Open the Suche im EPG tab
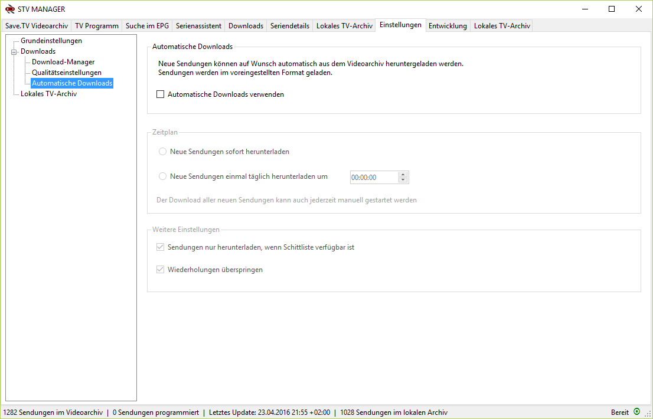The image size is (653, 419). [146, 25]
